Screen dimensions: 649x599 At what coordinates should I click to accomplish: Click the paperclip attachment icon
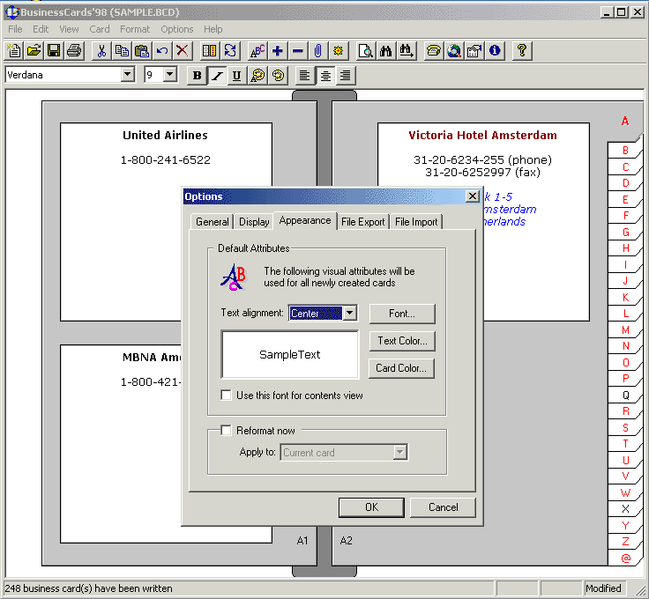[x=317, y=51]
